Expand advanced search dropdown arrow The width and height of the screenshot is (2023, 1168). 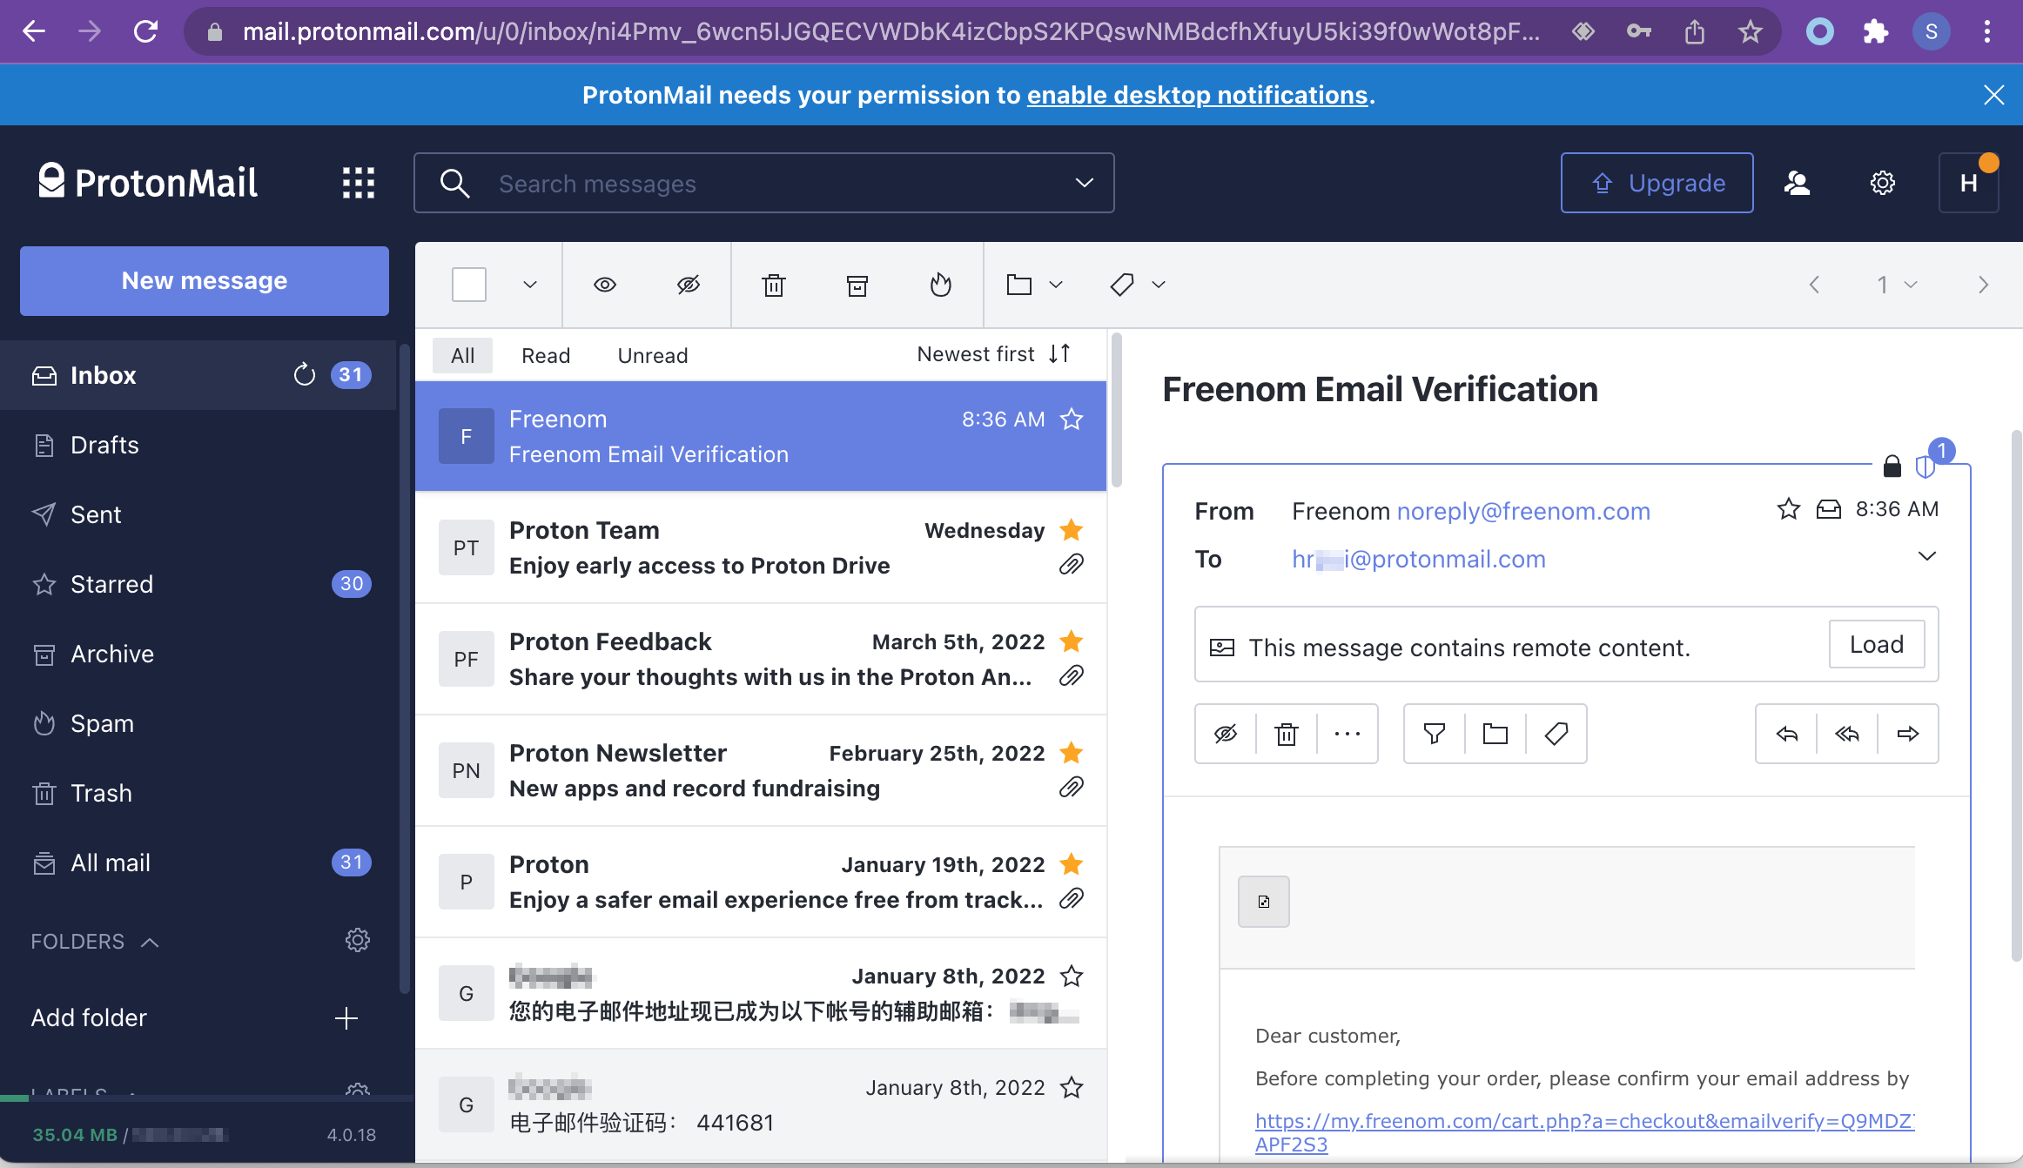[x=1084, y=183]
